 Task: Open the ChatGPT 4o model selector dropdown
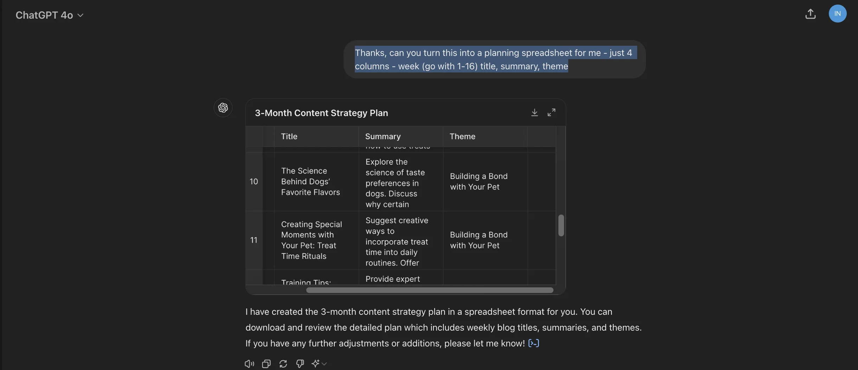coord(49,15)
